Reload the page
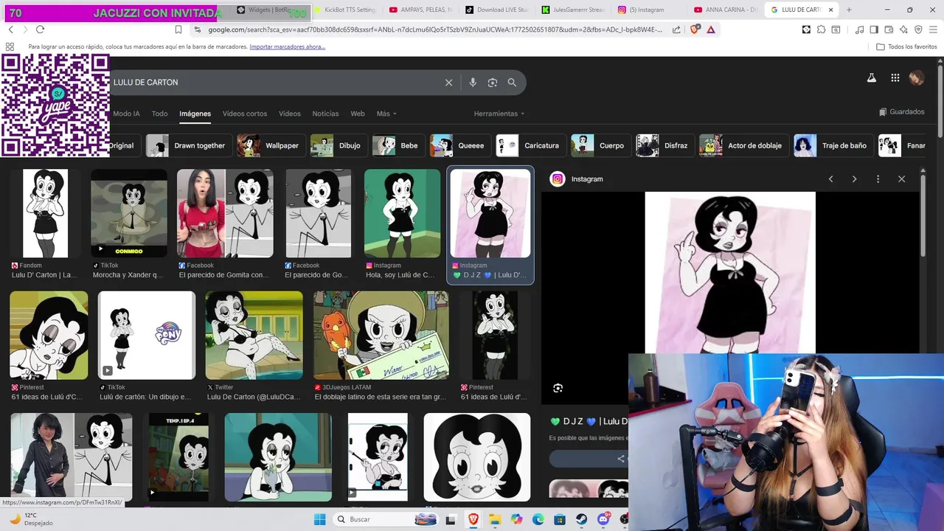 (x=40, y=29)
